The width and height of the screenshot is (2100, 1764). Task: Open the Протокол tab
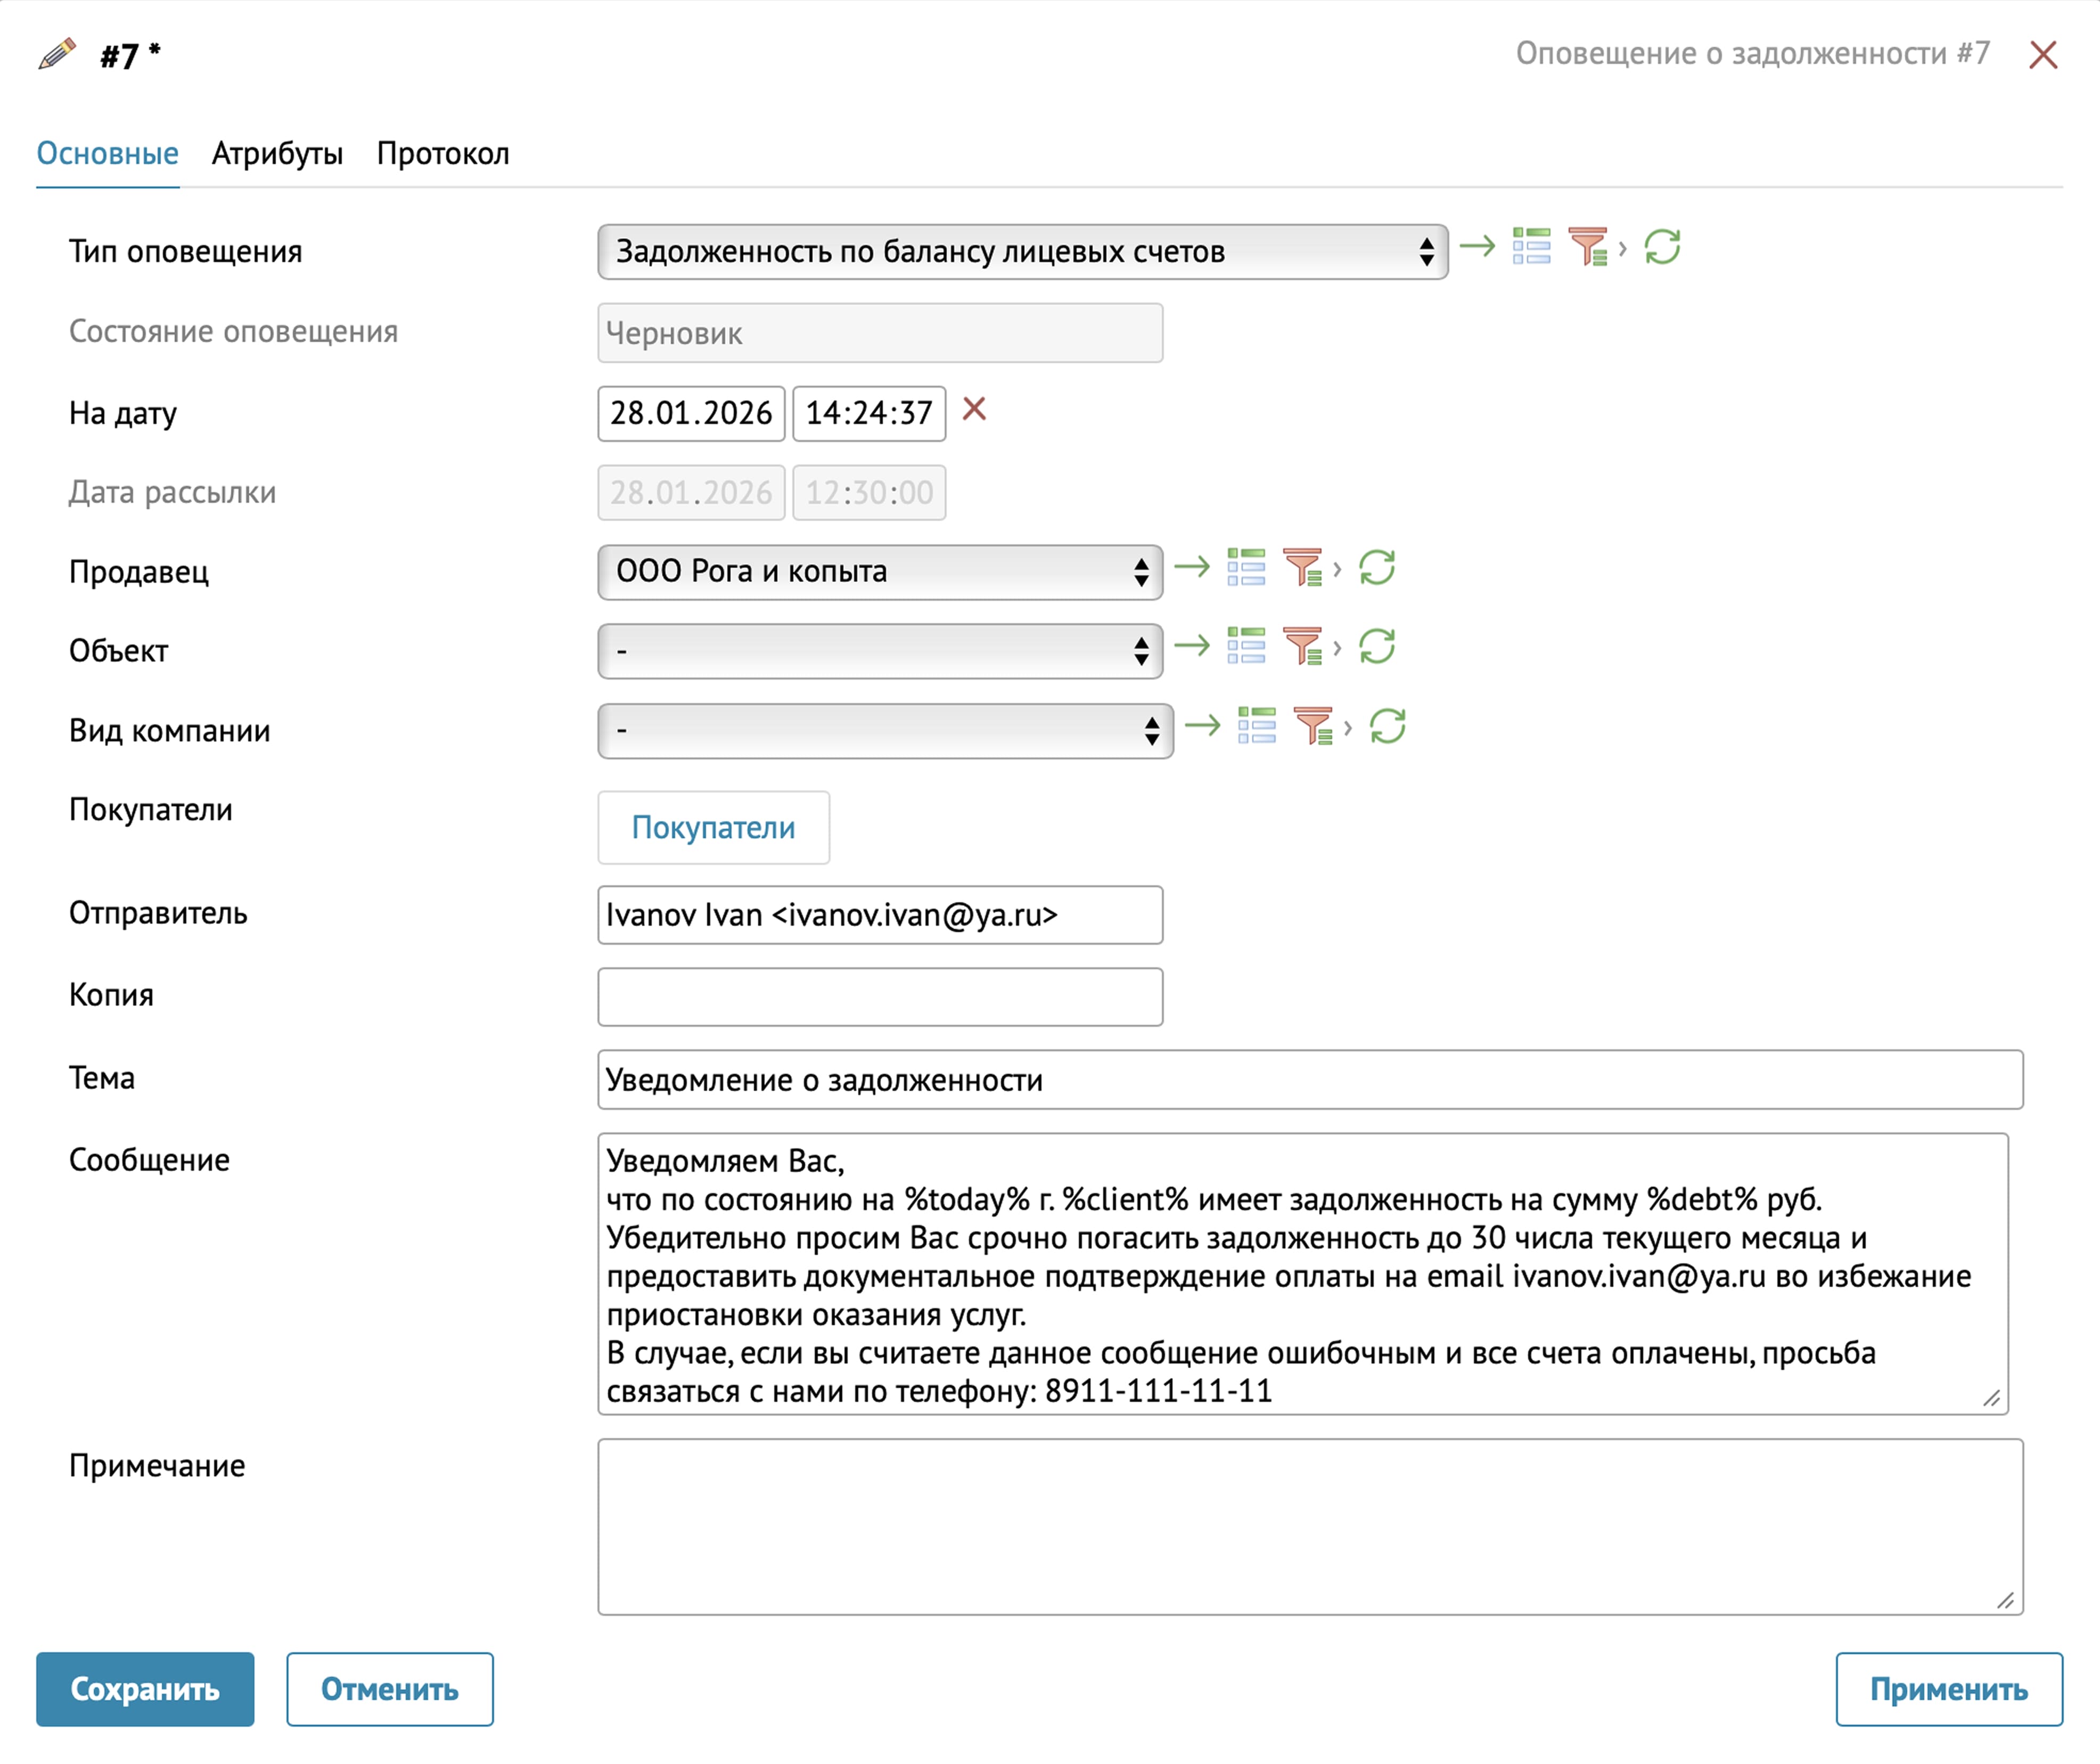(x=443, y=154)
